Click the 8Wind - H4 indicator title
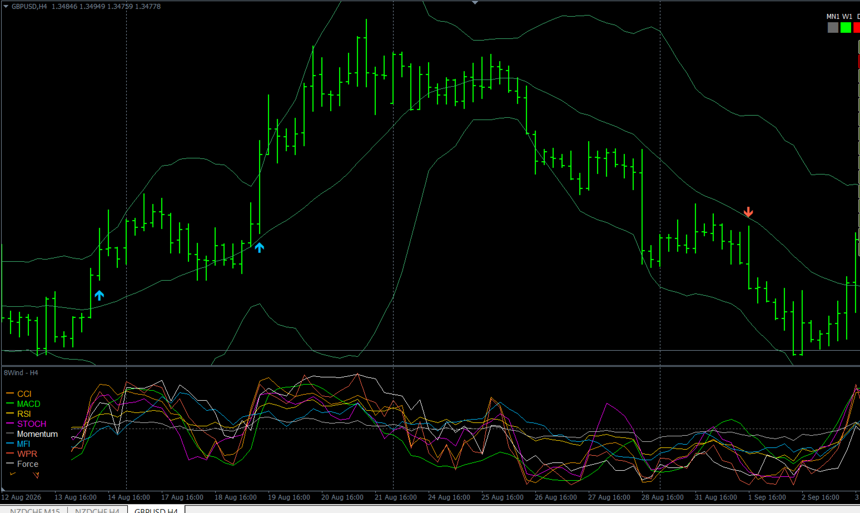The image size is (860, 513). (x=21, y=373)
